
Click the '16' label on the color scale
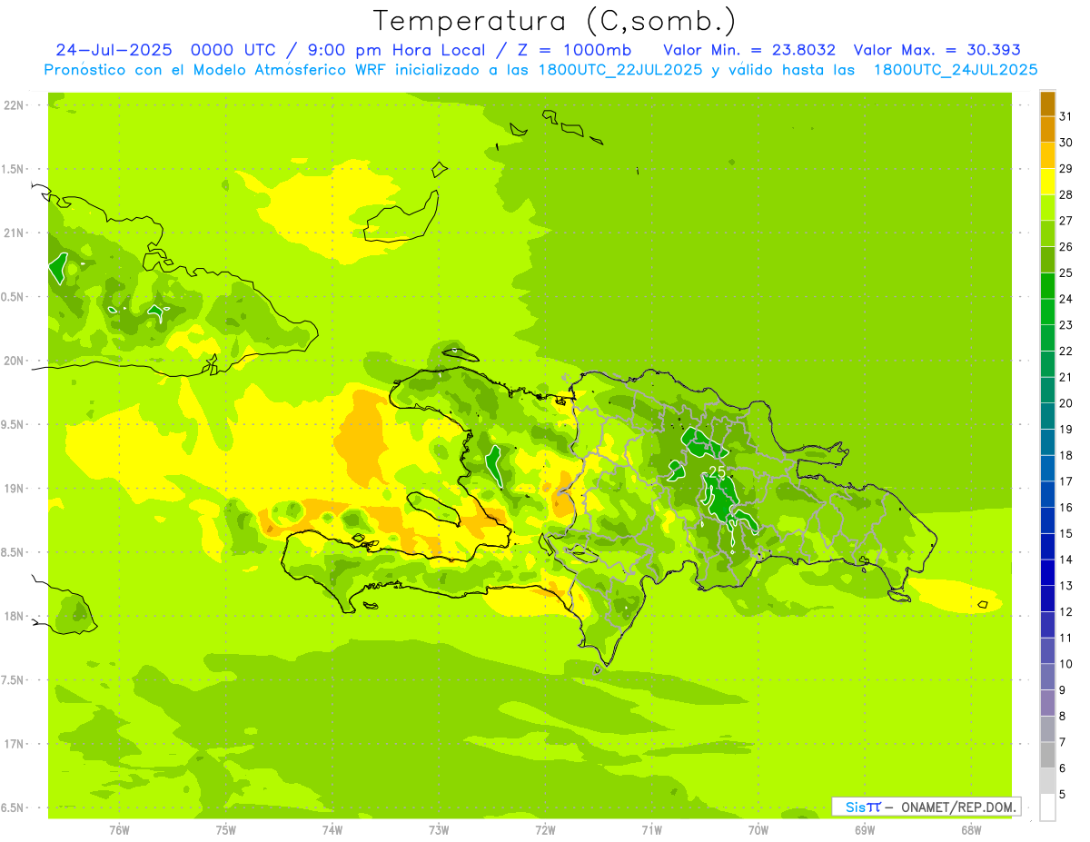pyautogui.click(x=1066, y=508)
